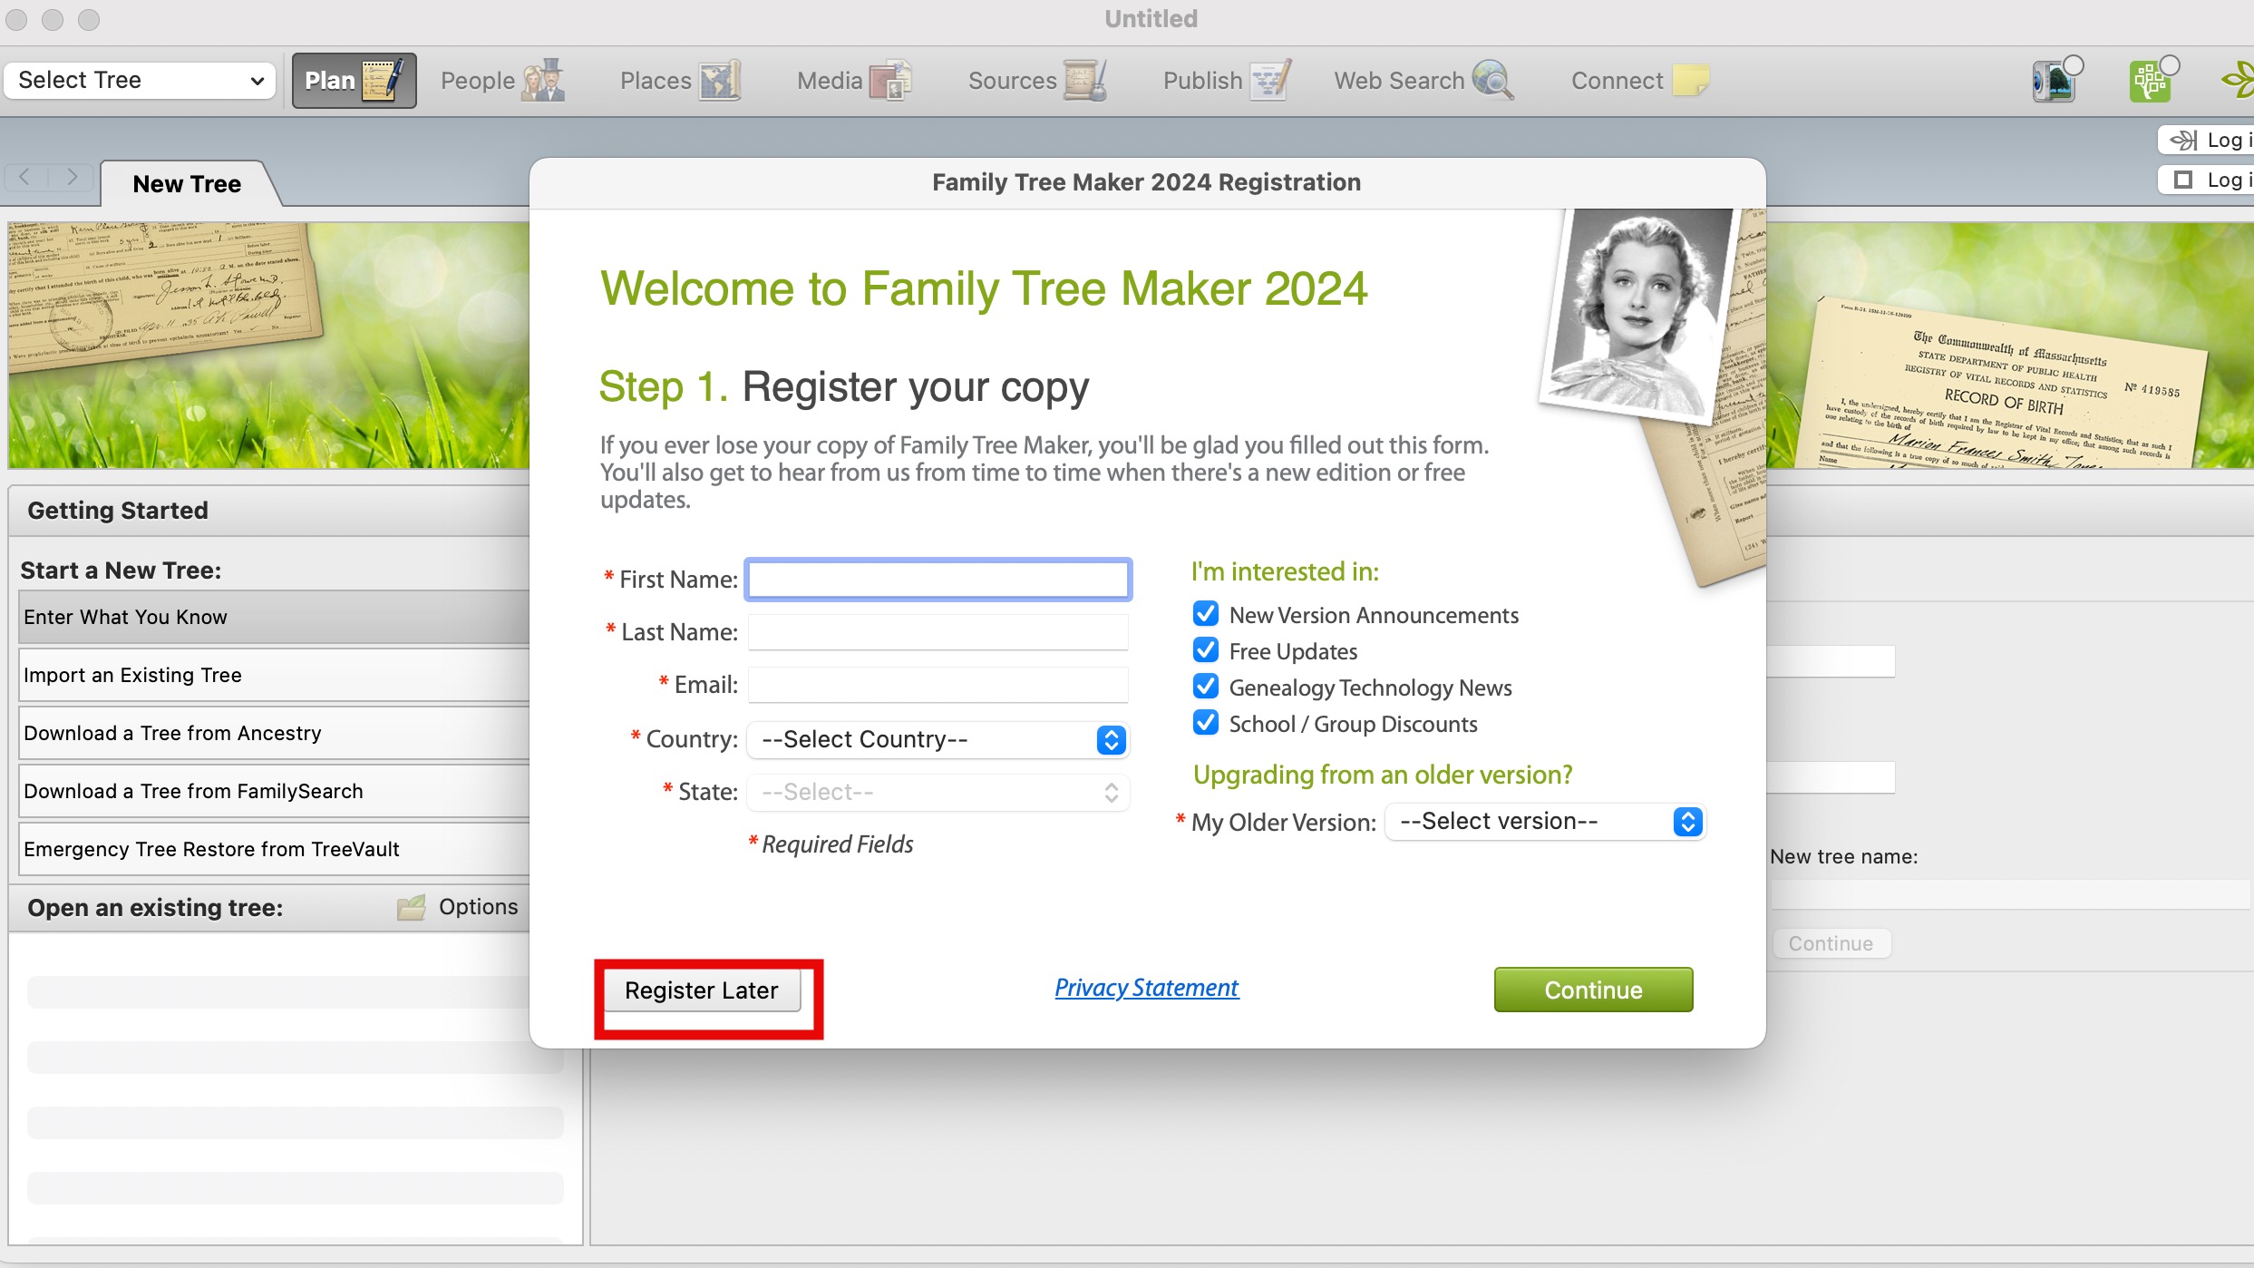This screenshot has height=1268, width=2254.
Task: Open the Publish workspace icon
Action: [1270, 81]
